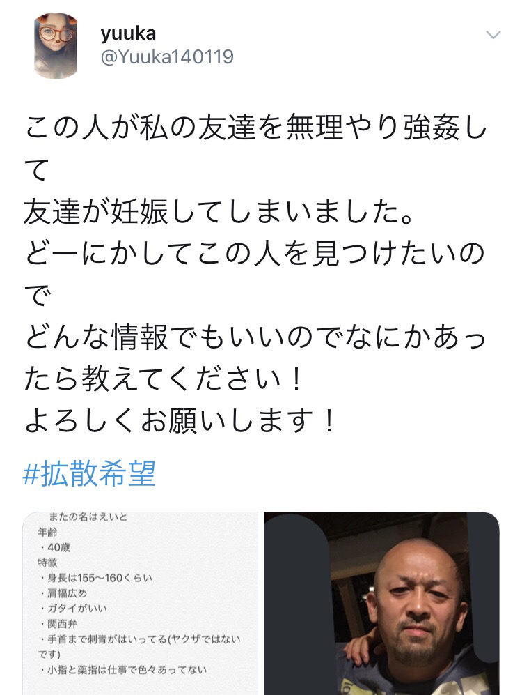Image resolution: width=522 pixels, height=695 pixels.
Task: Open yuuka's profile avatar picture
Action: [x=55, y=45]
